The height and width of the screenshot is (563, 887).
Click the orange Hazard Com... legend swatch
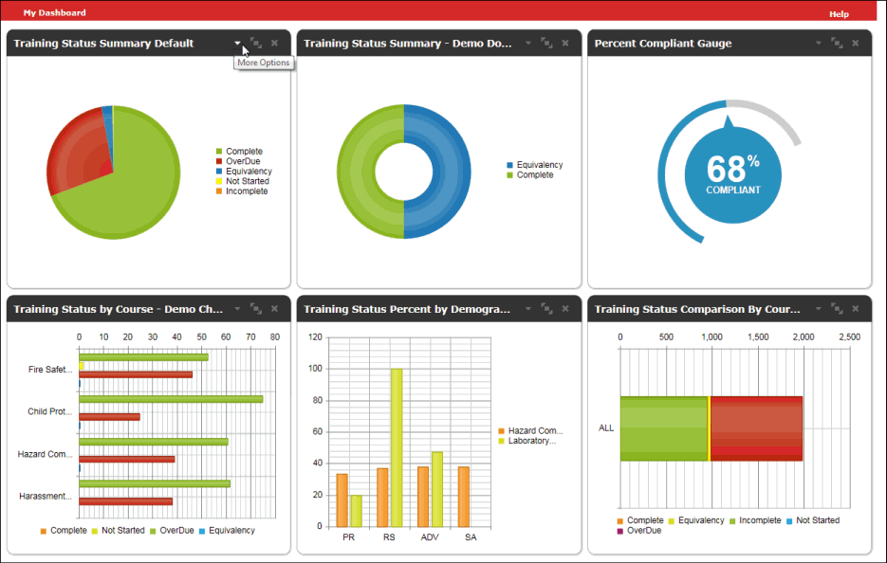503,431
